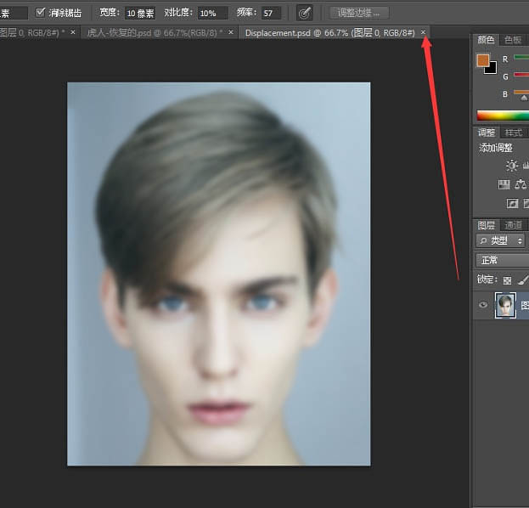Hide 图层 0 using the eye icon
This screenshot has width=529, height=508.
point(483,305)
